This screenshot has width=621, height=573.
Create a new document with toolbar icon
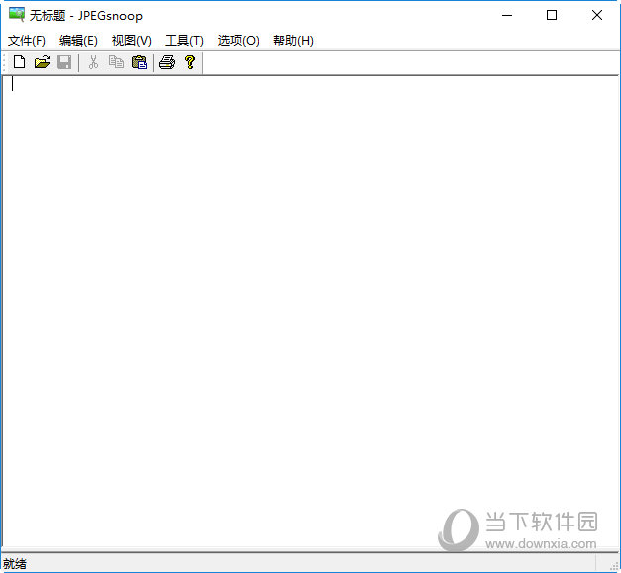tap(19, 62)
